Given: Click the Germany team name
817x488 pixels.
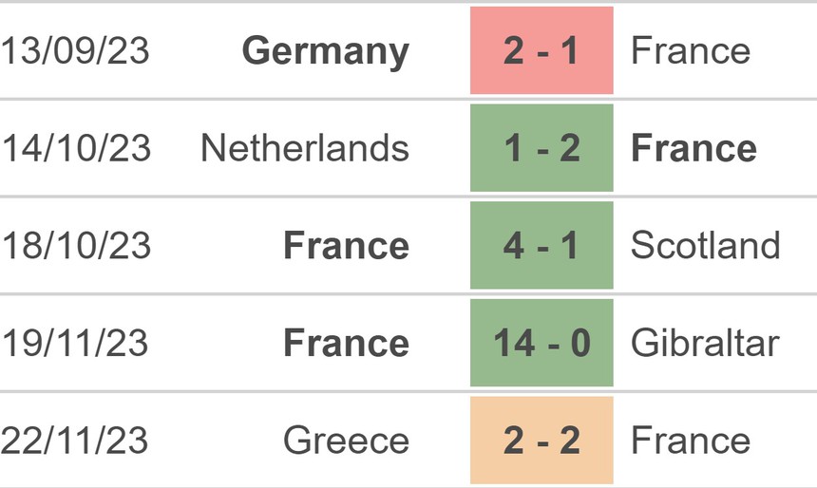Looking at the screenshot, I should 325,50.
